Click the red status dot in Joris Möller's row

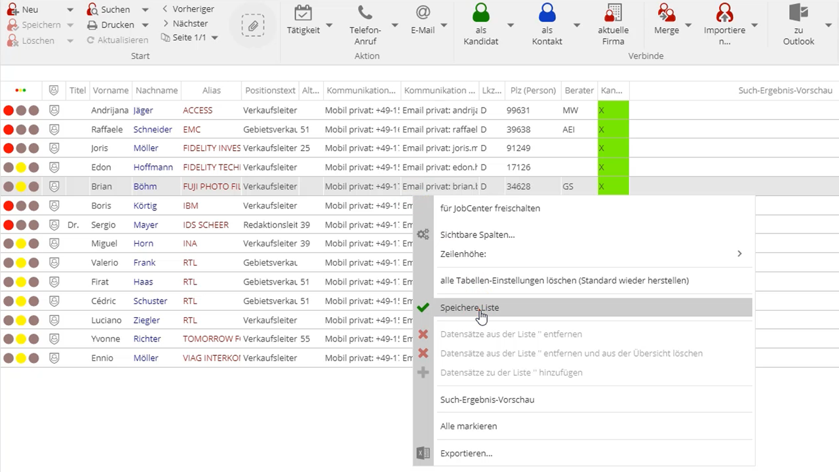click(9, 148)
